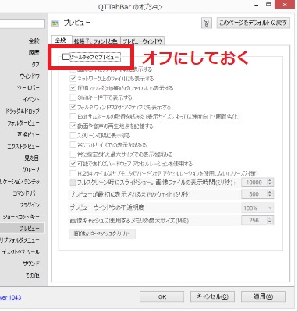This screenshot has height=312, width=298.
Task: Toggle ハードウェア アクセルレーションを使用する checkbox
Action: 73,164
